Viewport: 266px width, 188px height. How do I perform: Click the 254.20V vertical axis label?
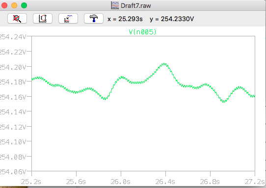13,67
